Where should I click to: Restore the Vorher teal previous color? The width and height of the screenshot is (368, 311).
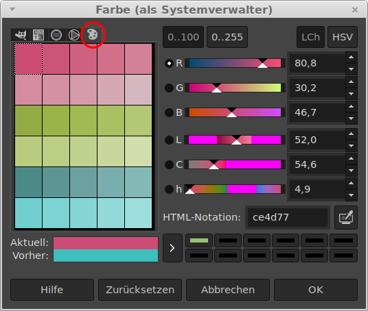pos(106,256)
